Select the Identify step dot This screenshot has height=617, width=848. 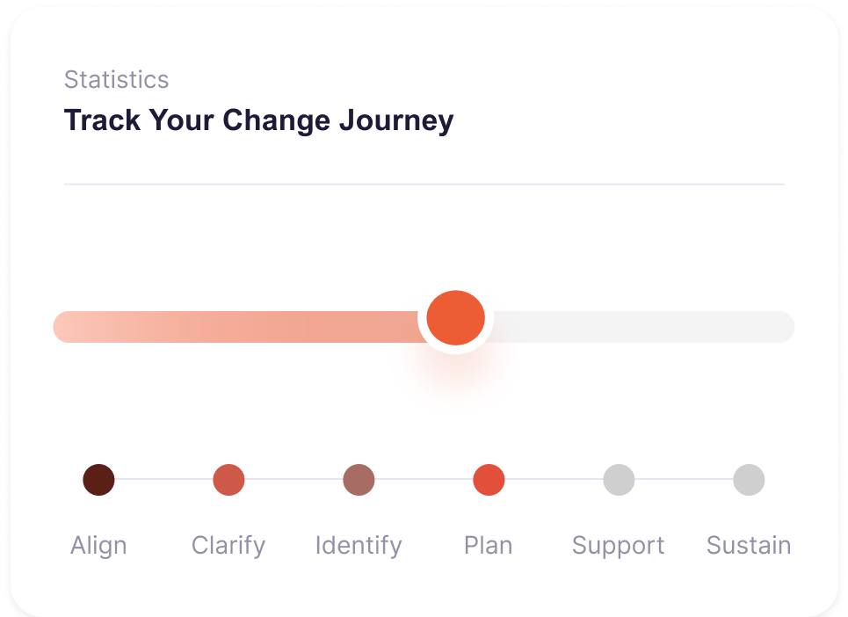(359, 480)
